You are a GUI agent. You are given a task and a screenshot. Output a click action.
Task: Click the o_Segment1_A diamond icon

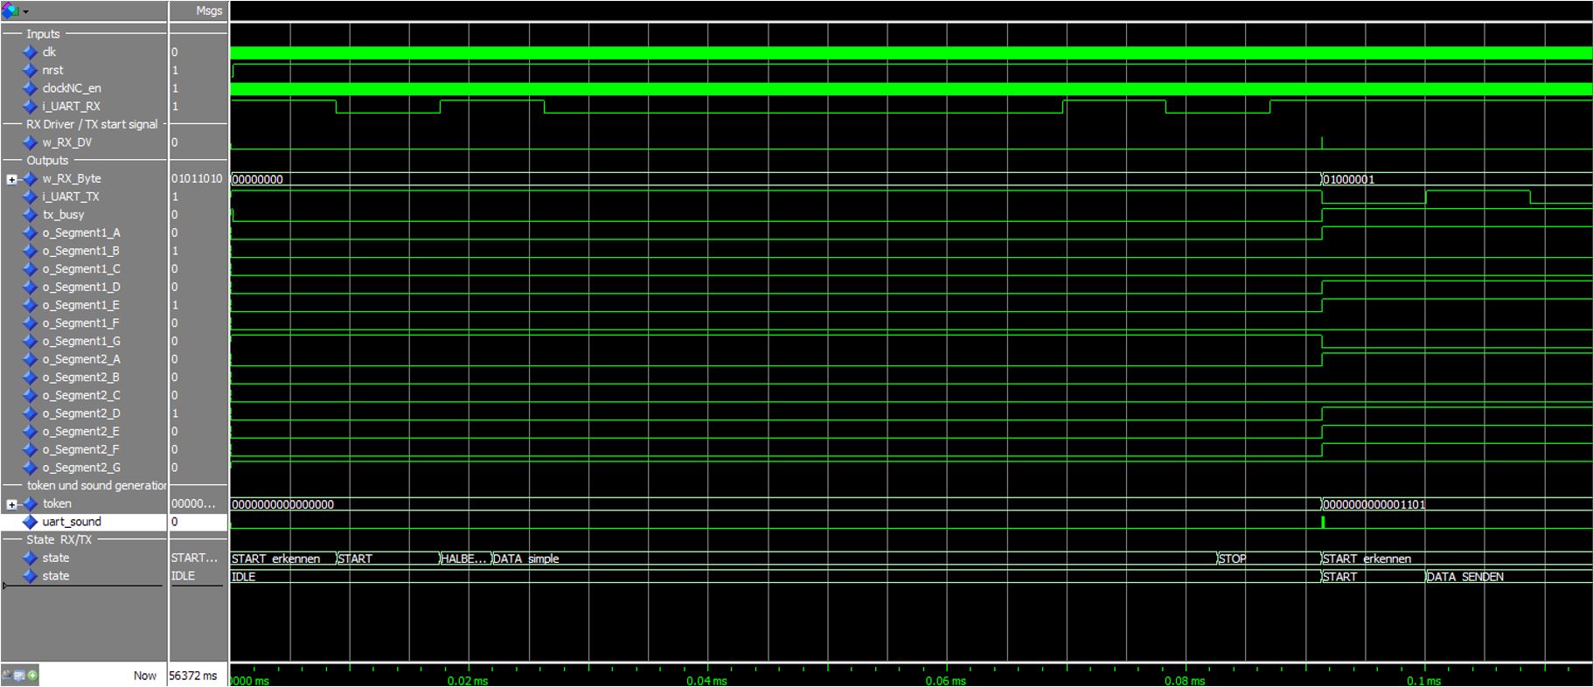[x=31, y=232]
